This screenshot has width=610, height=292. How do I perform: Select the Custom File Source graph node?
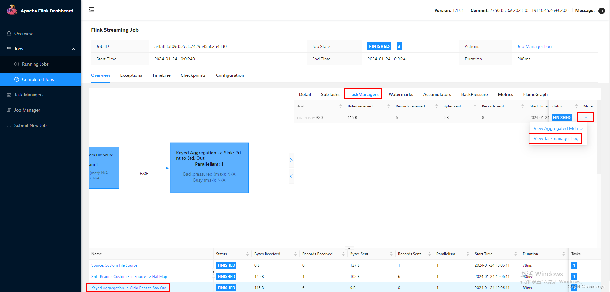pyautogui.click(x=104, y=168)
